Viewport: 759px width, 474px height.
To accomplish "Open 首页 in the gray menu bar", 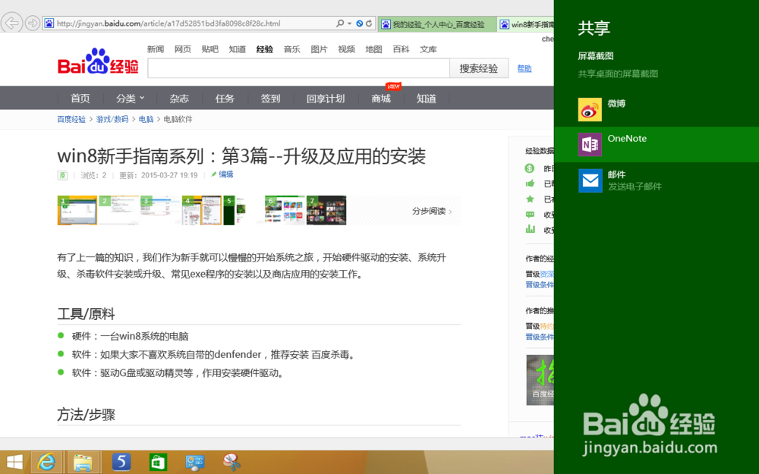I will pyautogui.click(x=80, y=98).
